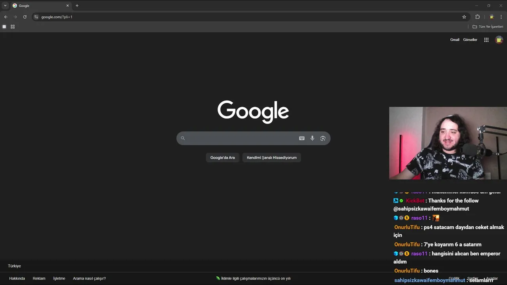Screen dimensions: 507x285
Task: Open Google account avatar
Action: tap(499, 40)
